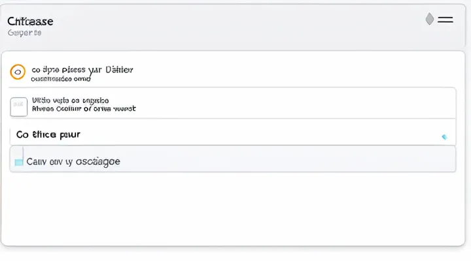This screenshot has width=471, height=261.
Task: Click the small teal icon on the right
Action: pos(444,137)
